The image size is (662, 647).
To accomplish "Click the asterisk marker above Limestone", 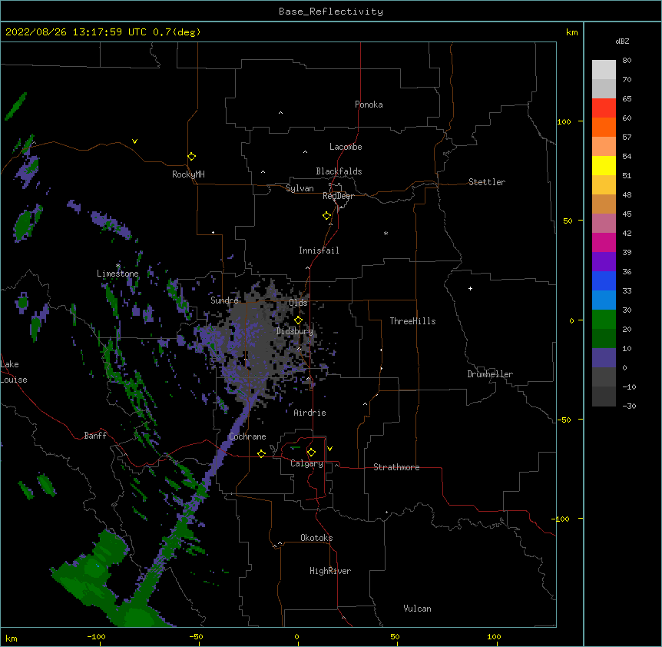I will pyautogui.click(x=118, y=266).
